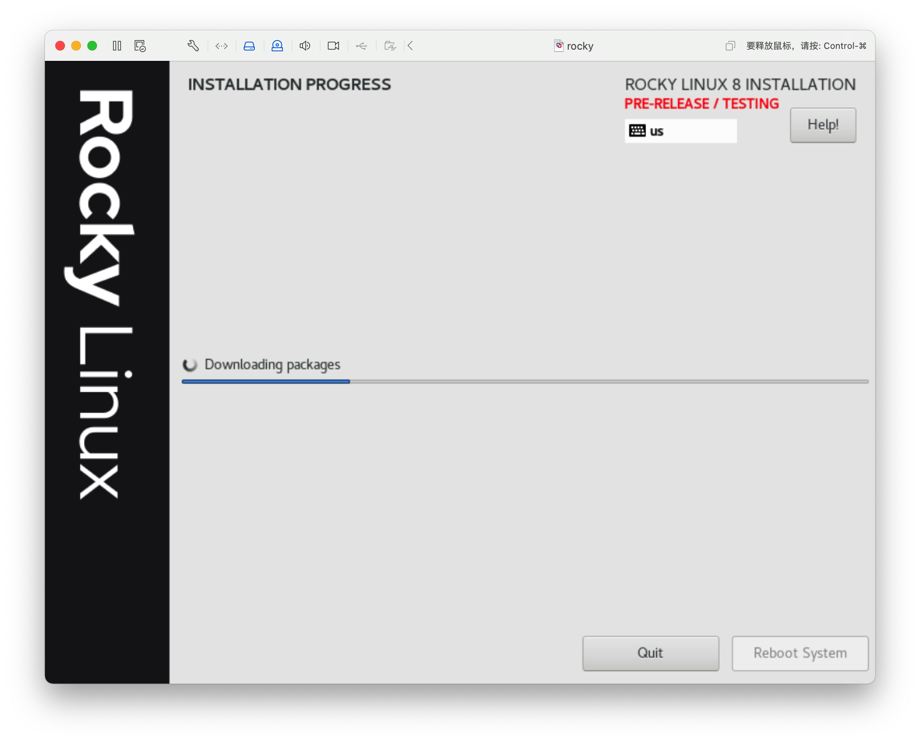Viewport: 920px width, 743px height.
Task: Open the VM snapshots manager icon
Action: click(x=140, y=46)
